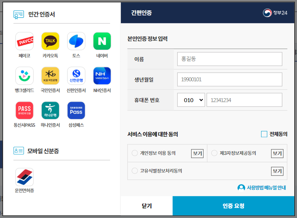
Task: Click the 정부24 logo
Action: pos(275,13)
